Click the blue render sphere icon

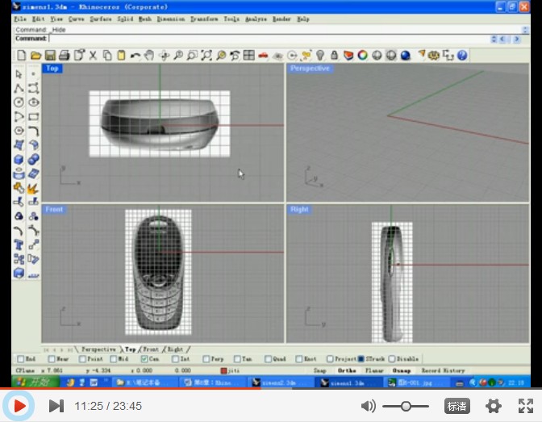coord(406,56)
